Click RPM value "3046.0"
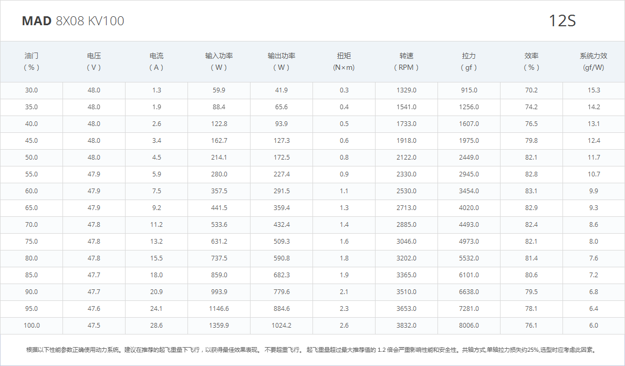The width and height of the screenshot is (625, 366). tap(407, 241)
